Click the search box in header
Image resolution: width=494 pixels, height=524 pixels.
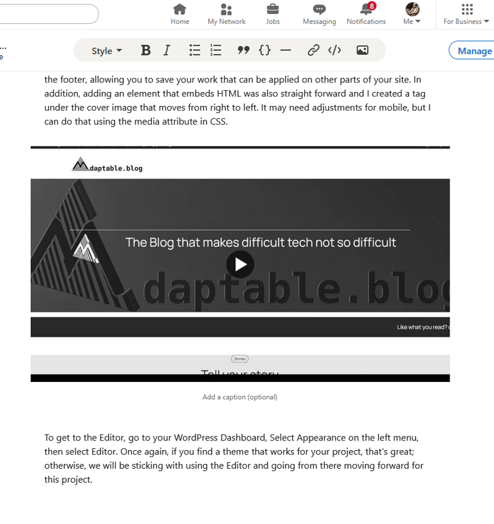pos(49,14)
